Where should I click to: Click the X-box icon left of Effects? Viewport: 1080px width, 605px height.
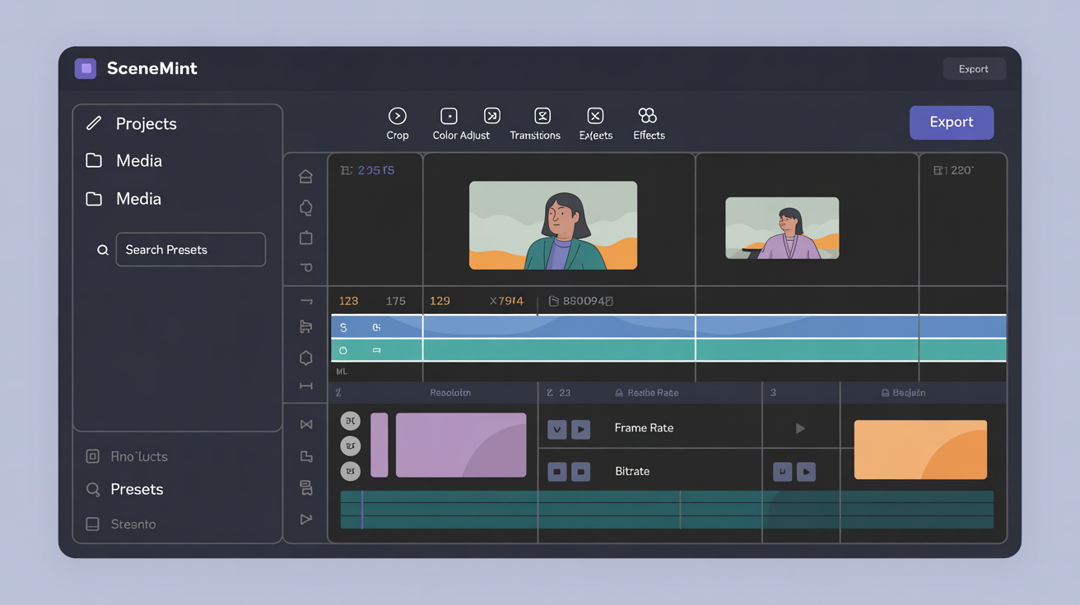(595, 116)
